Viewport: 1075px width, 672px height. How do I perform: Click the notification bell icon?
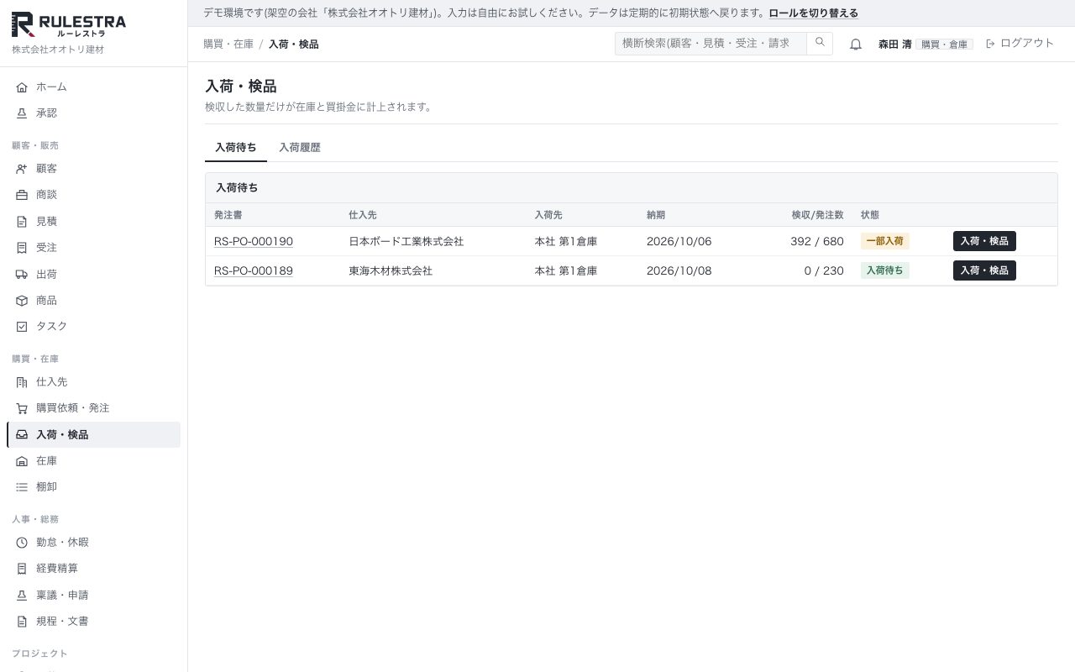tap(856, 45)
